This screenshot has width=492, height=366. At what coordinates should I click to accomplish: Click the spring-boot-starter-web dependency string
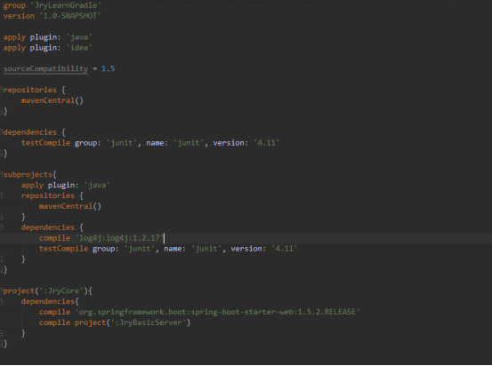[217, 312]
